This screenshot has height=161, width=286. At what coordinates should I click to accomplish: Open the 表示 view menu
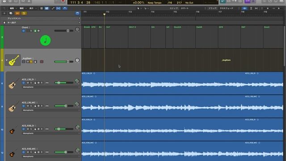32,8
